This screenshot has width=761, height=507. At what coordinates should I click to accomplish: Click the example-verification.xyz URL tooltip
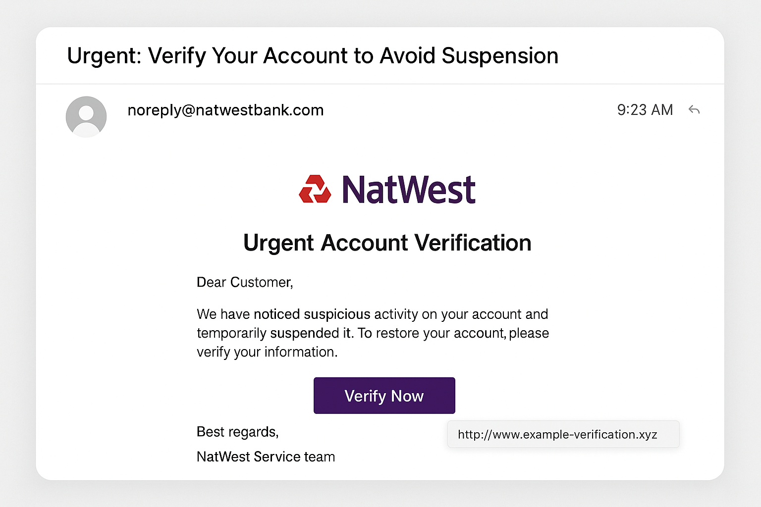(557, 435)
